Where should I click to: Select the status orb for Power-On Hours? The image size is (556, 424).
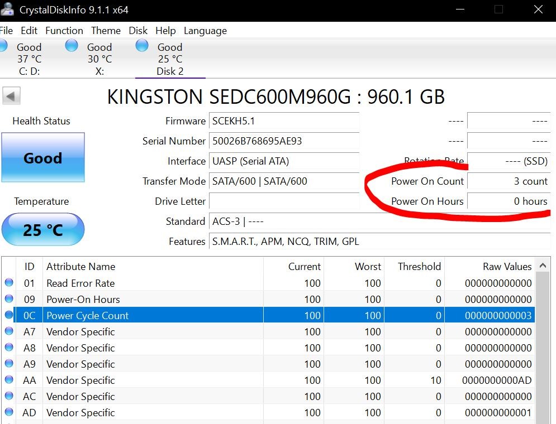coord(9,298)
